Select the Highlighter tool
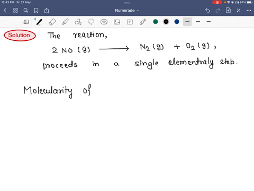The width and height of the screenshot is (254, 191). point(65,22)
